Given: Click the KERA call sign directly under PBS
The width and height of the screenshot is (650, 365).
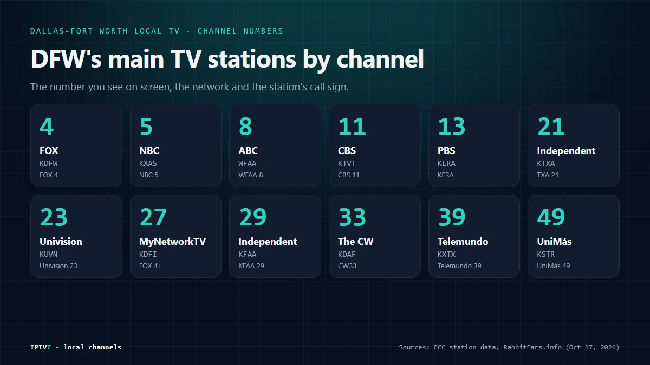Looking at the screenshot, I should point(447,163).
